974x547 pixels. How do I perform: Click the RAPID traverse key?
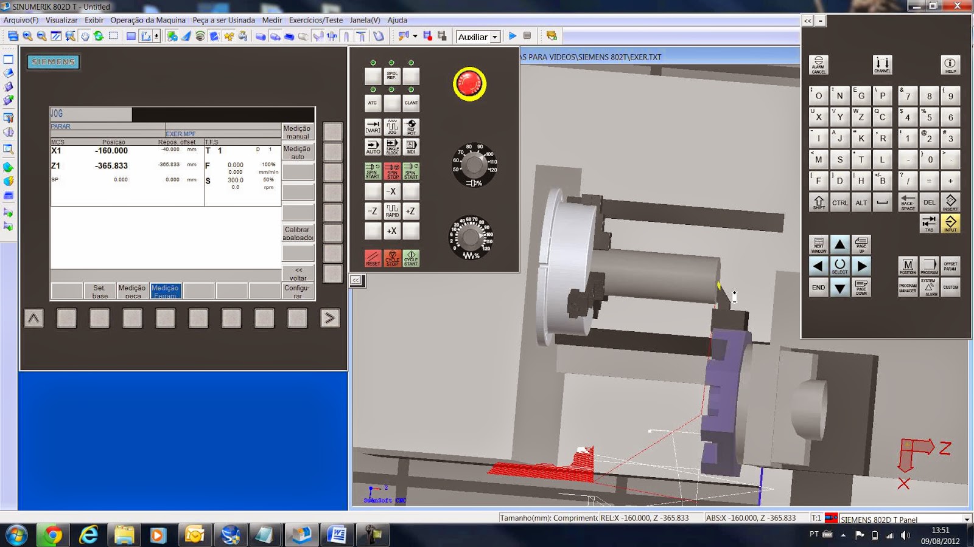(x=392, y=211)
